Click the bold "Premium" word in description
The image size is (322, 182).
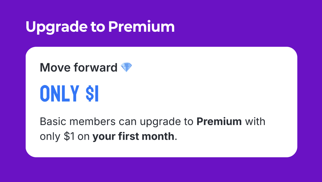coord(219,122)
